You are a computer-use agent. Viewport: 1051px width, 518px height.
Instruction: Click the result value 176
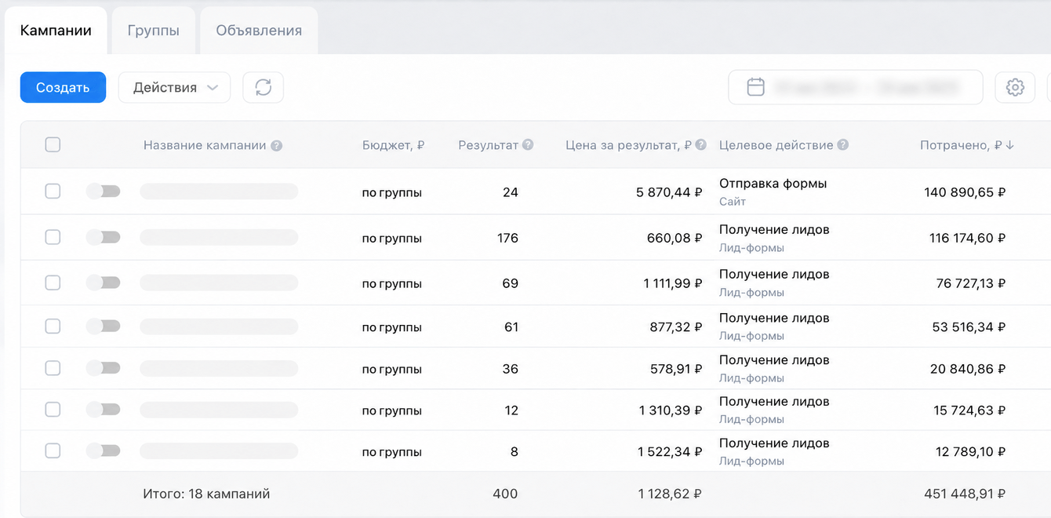point(507,238)
